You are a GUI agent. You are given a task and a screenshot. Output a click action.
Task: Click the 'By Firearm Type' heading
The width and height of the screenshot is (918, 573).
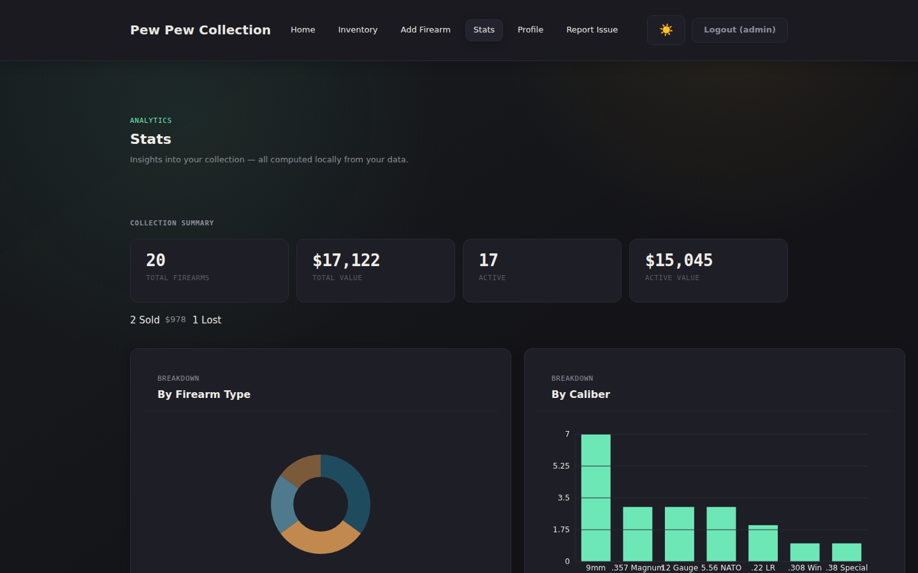pos(204,394)
